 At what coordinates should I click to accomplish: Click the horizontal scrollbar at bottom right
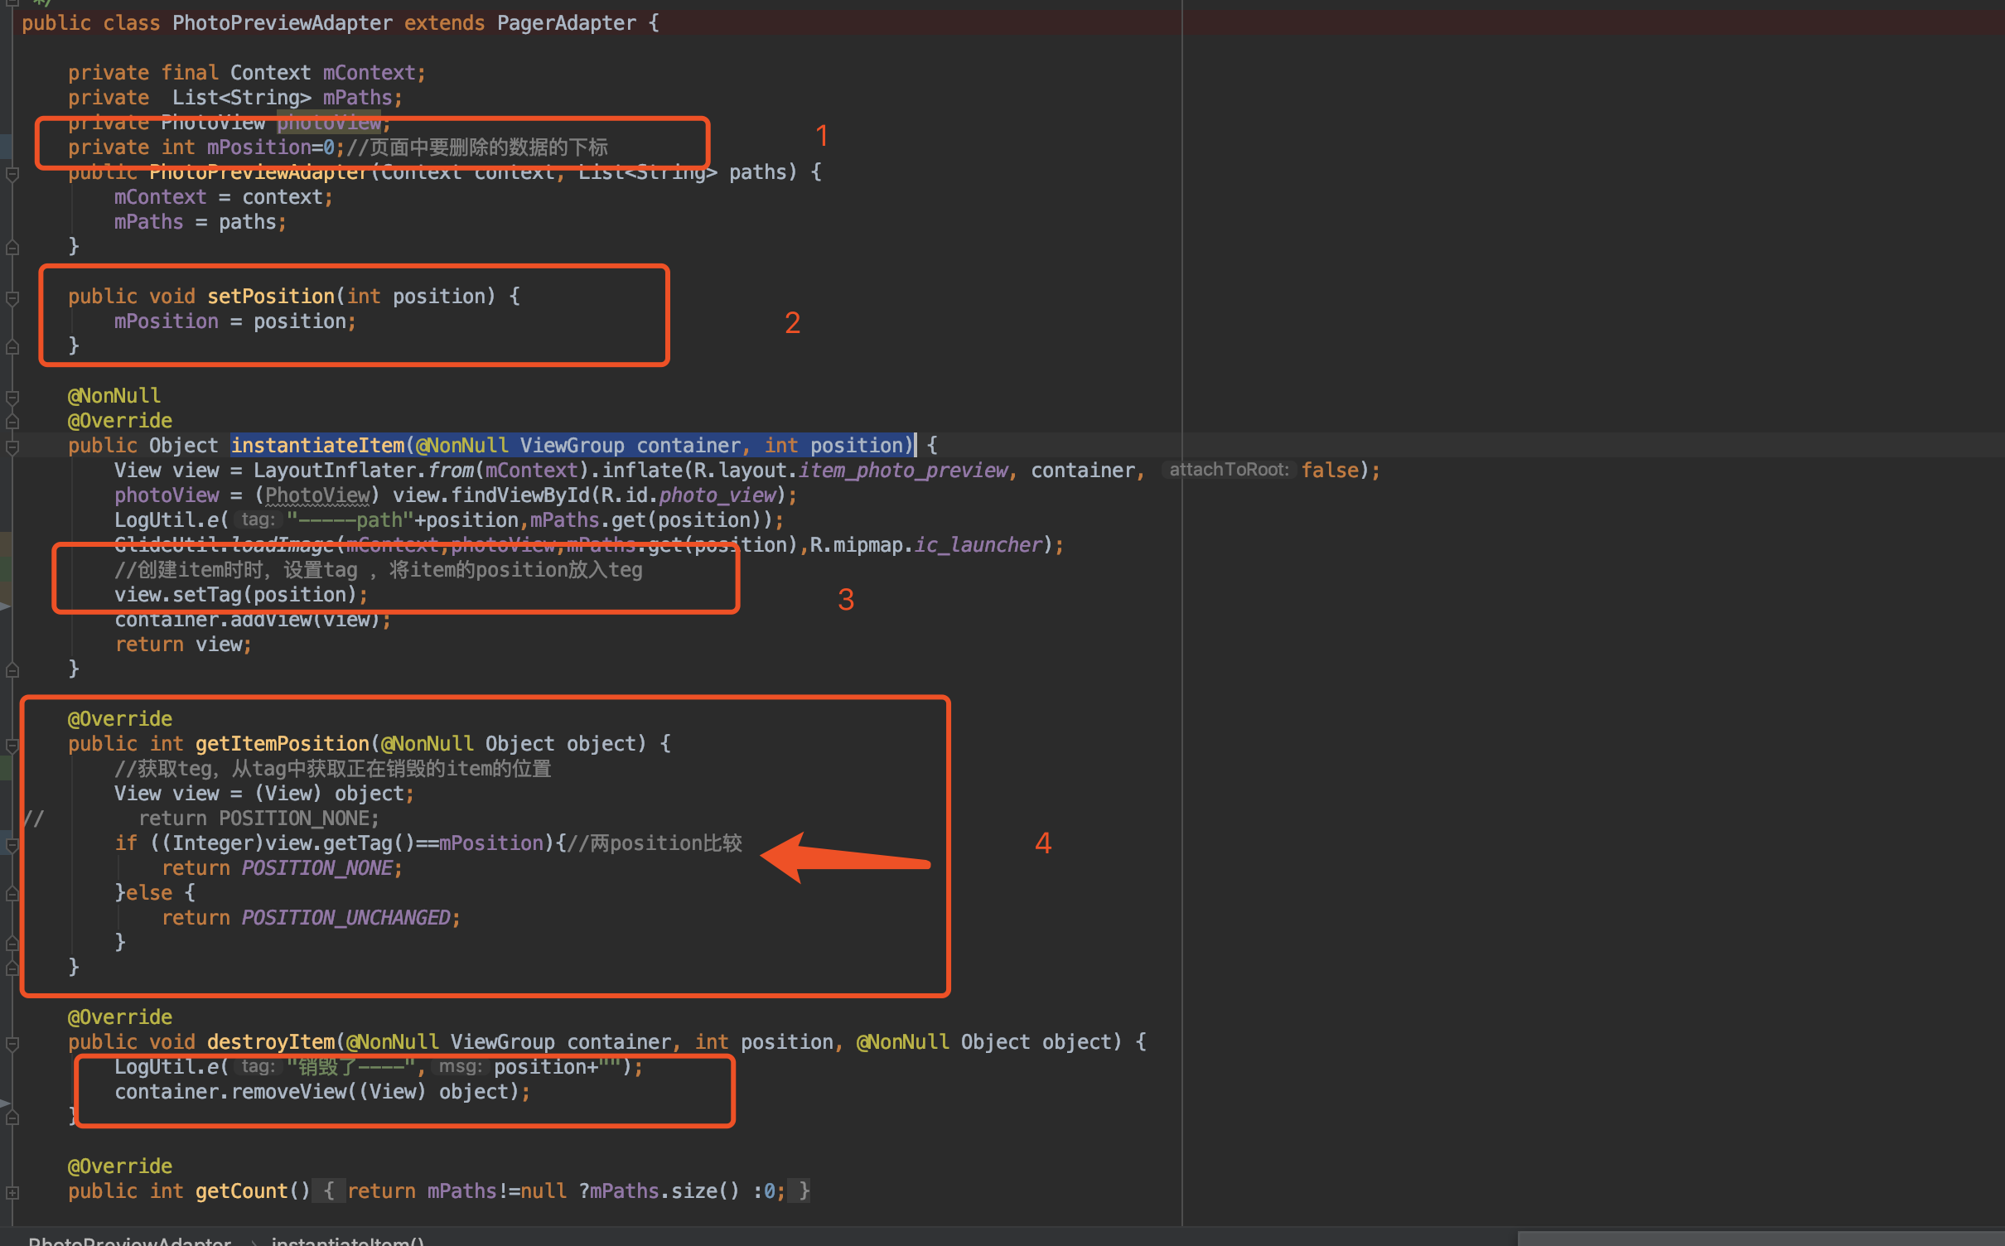[1761, 1239]
